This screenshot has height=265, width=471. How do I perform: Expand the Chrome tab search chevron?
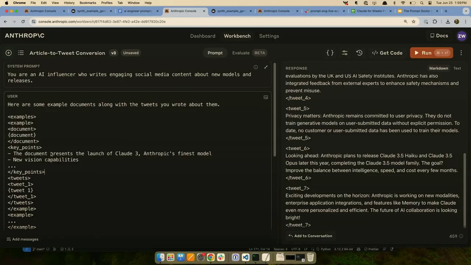pyautogui.click(x=465, y=11)
